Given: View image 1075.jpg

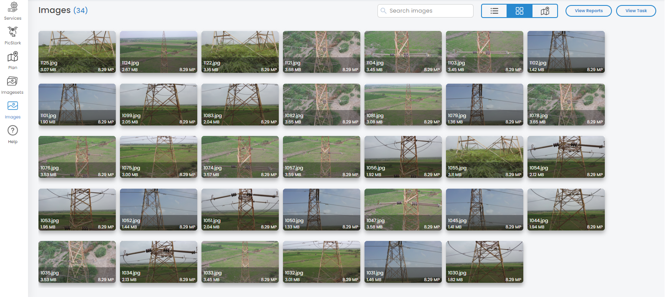Looking at the screenshot, I should [158, 157].
